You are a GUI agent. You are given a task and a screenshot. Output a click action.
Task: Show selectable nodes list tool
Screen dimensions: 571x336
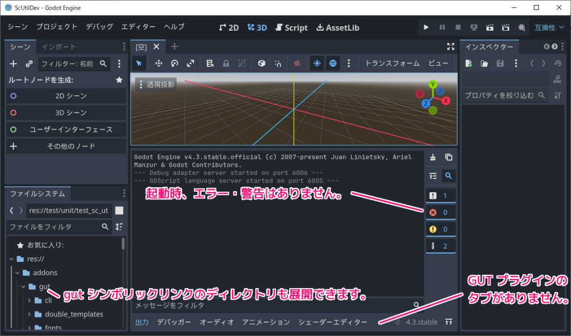coord(210,64)
